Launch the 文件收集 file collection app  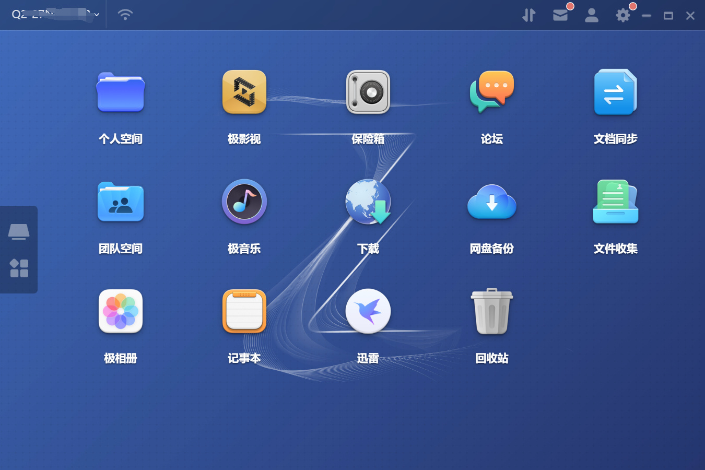click(616, 202)
